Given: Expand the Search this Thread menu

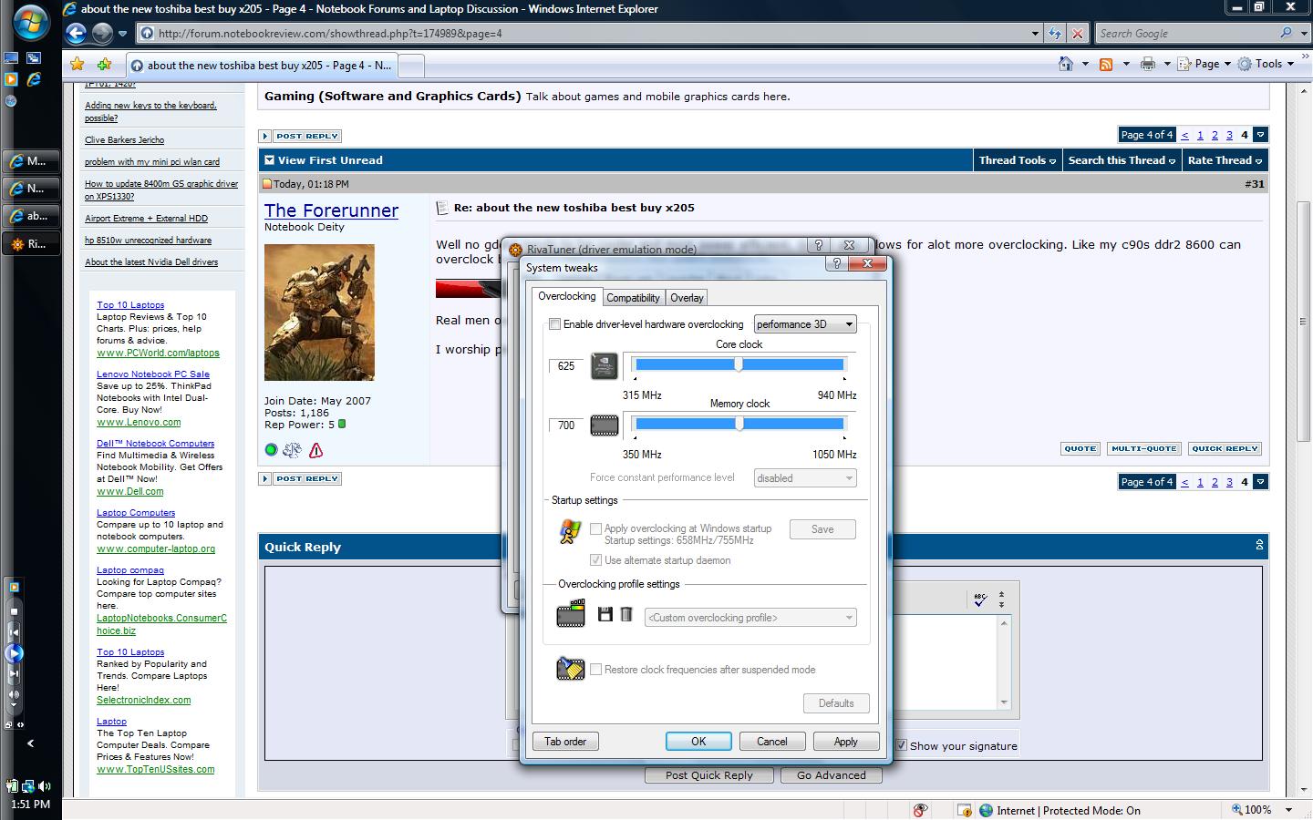Looking at the screenshot, I should (x=1122, y=160).
